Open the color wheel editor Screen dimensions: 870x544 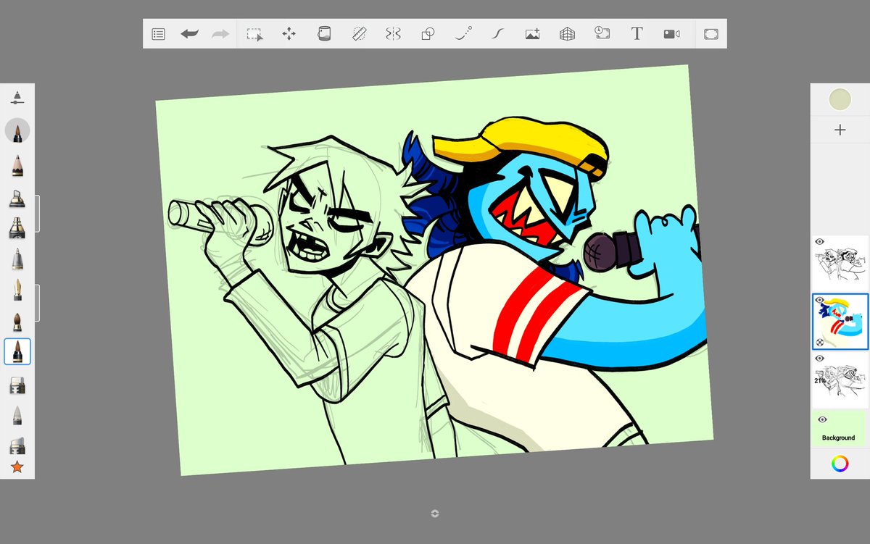click(840, 464)
